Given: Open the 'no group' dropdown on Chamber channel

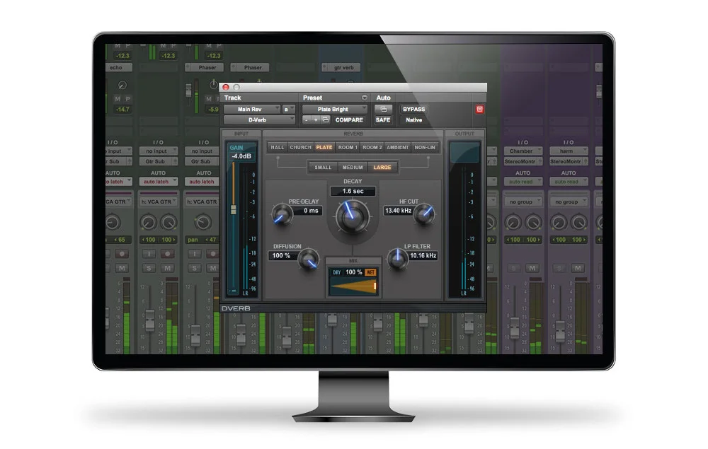Looking at the screenshot, I should tap(523, 202).
